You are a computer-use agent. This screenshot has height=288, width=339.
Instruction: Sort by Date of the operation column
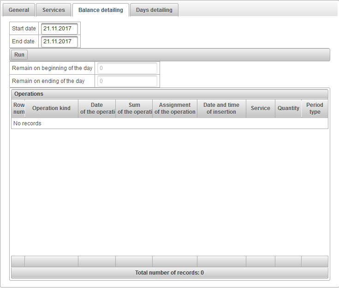click(x=97, y=108)
